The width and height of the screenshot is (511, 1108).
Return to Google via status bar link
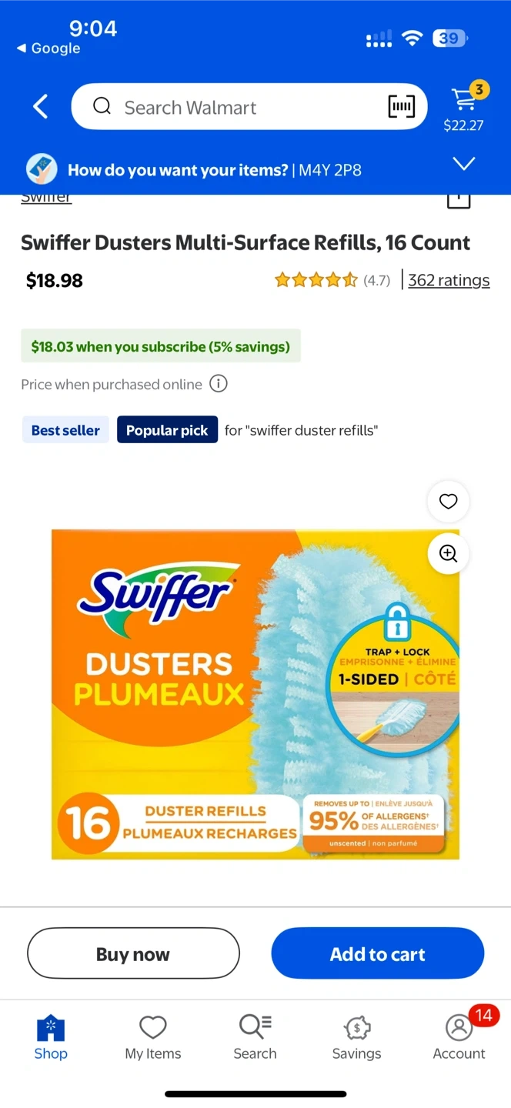pos(48,48)
